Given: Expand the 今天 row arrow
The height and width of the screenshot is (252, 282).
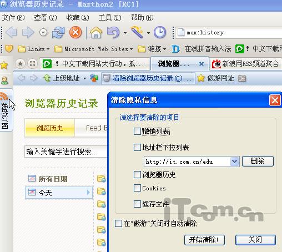Looking at the screenshot, I should (88, 193).
